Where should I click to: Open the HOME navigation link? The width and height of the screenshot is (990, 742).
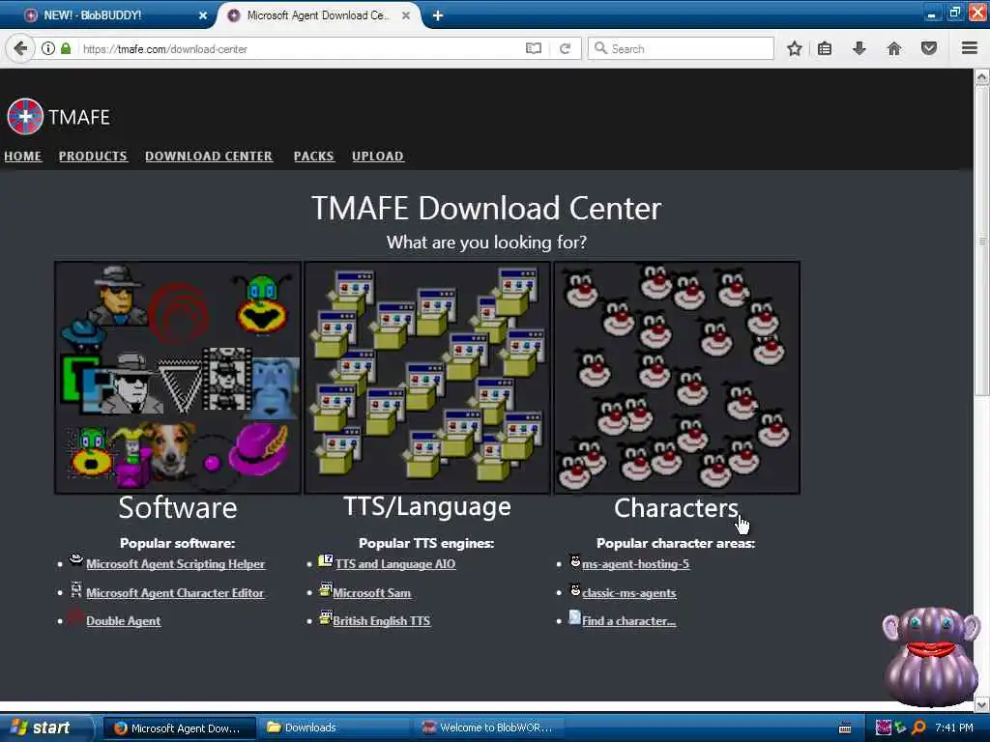[23, 156]
